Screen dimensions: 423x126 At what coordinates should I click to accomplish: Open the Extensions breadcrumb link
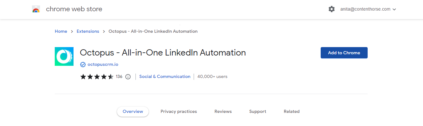(88, 31)
